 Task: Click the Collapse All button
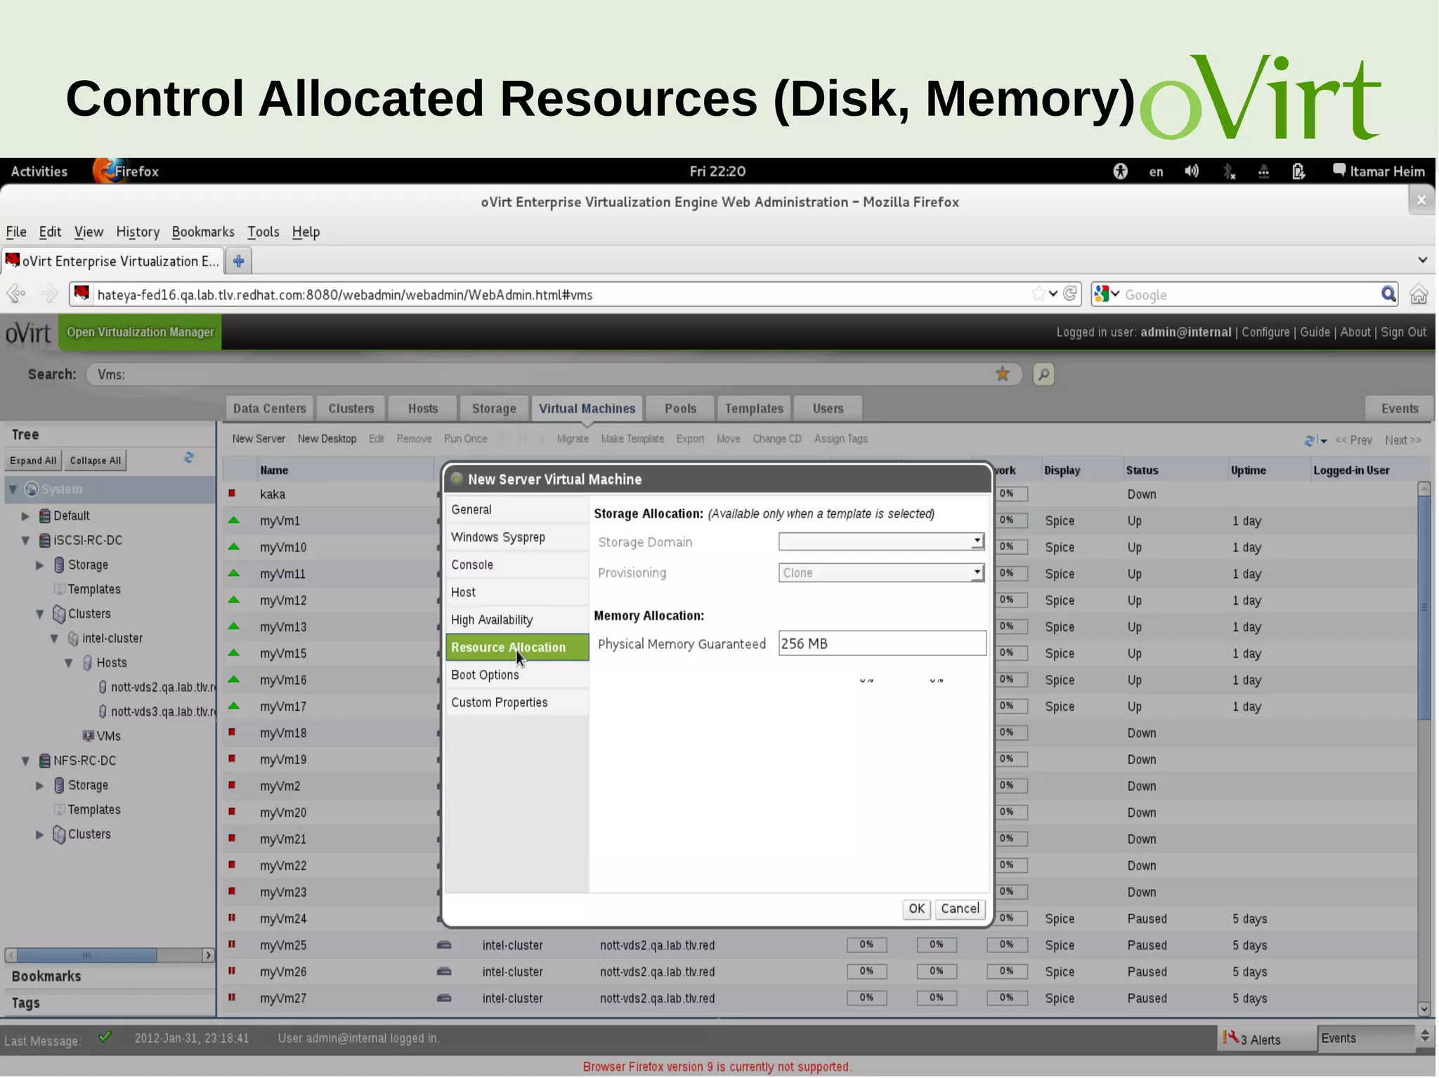96,461
